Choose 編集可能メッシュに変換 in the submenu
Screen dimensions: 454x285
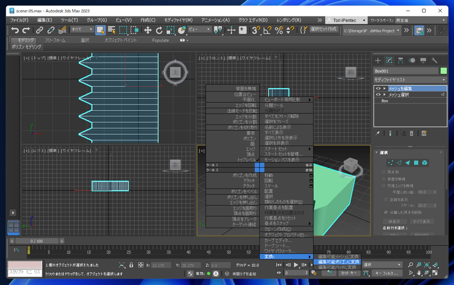(x=338, y=257)
